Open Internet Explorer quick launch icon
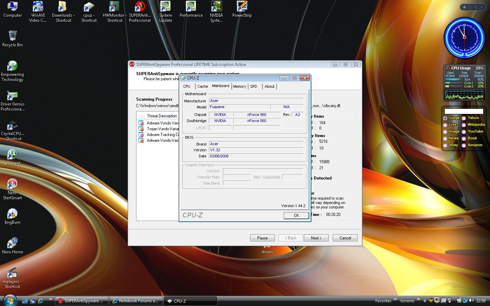 pos(40,301)
